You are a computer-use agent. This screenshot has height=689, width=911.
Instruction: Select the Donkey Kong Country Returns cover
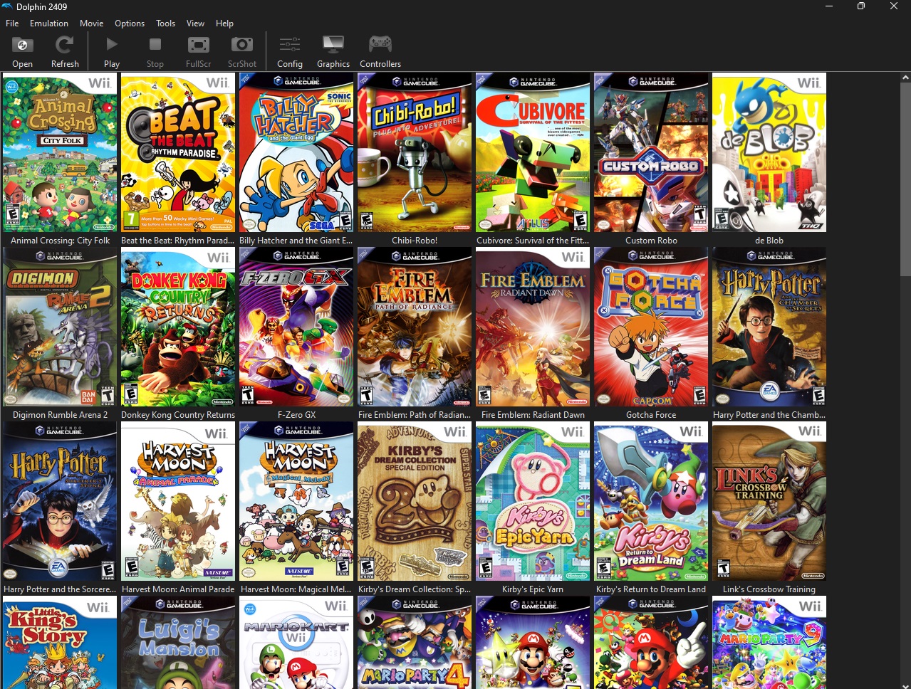(x=178, y=327)
